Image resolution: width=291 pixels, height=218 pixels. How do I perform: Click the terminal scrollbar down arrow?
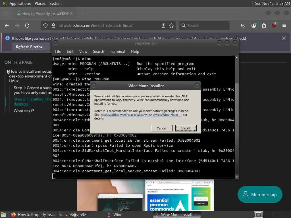(x=237, y=177)
